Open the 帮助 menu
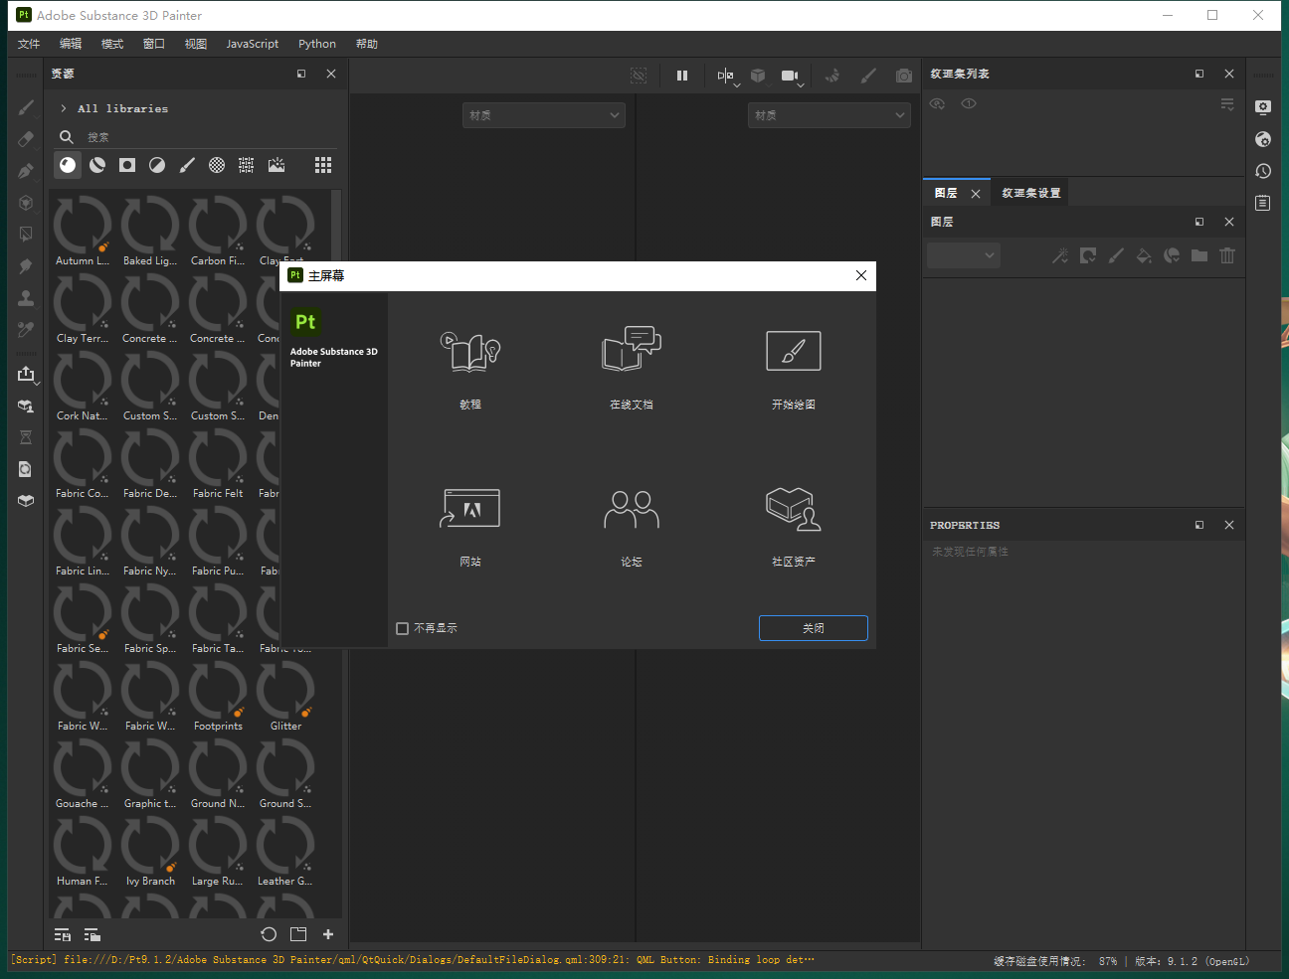 (x=367, y=44)
